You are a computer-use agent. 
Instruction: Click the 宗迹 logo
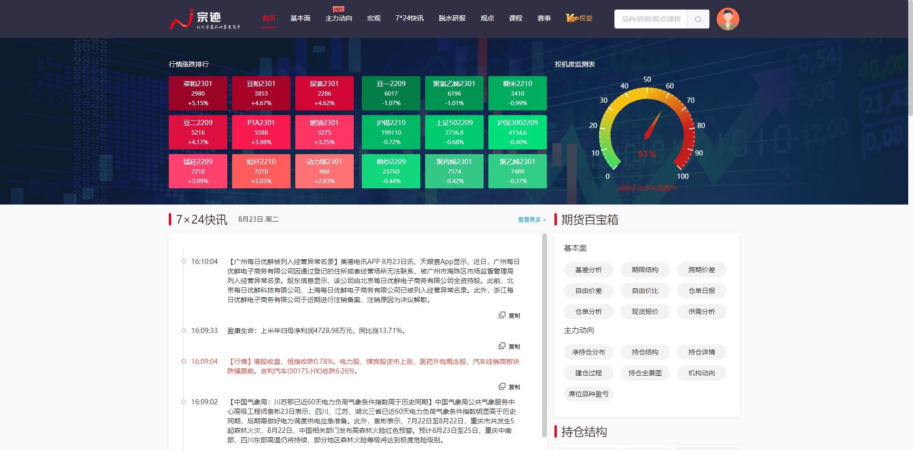click(x=204, y=18)
